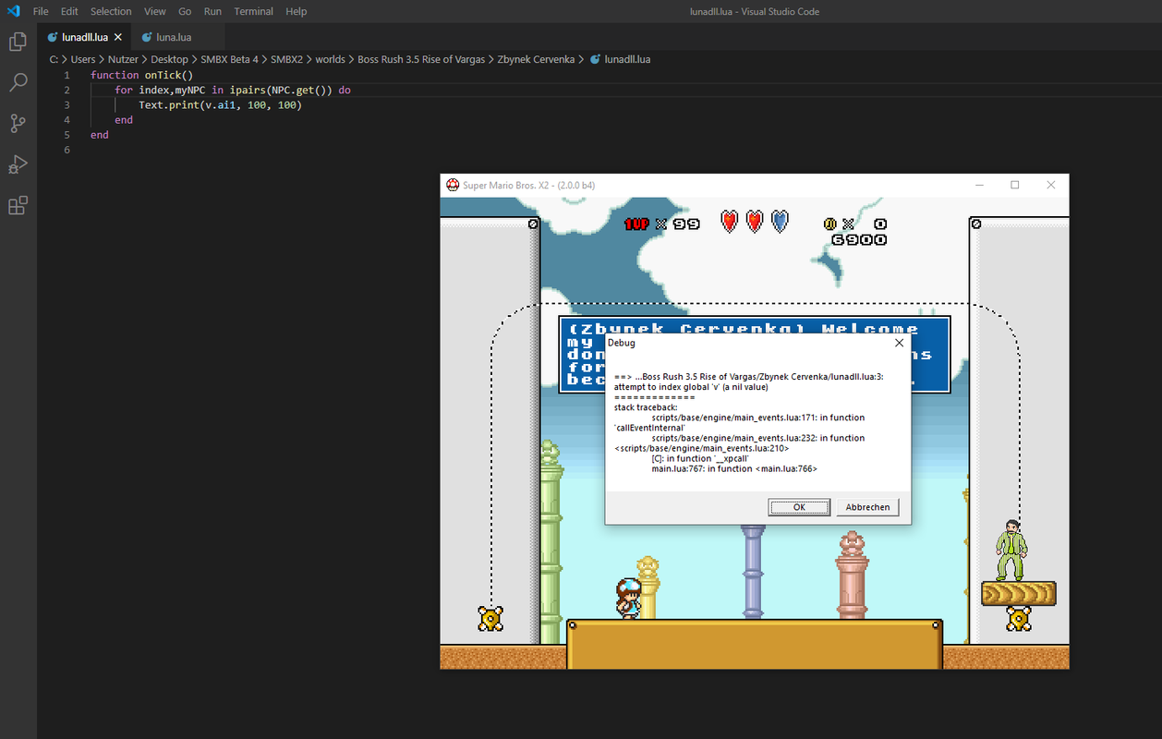Image resolution: width=1162 pixels, height=739 pixels.
Task: Open the Extensions view
Action: coord(18,205)
